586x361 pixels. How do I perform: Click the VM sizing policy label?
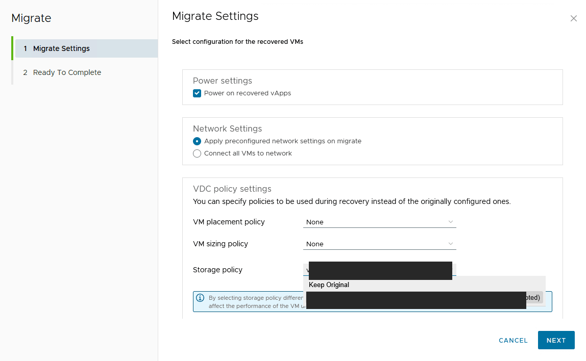(221, 244)
